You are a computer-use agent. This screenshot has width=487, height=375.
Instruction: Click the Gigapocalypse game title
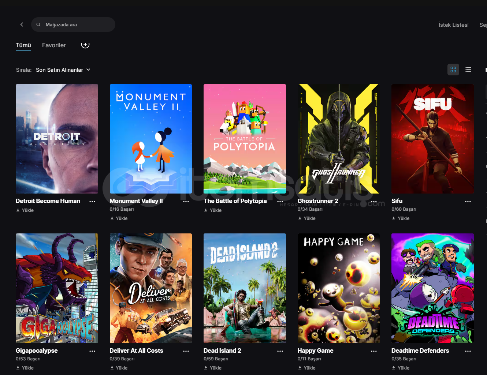point(37,350)
